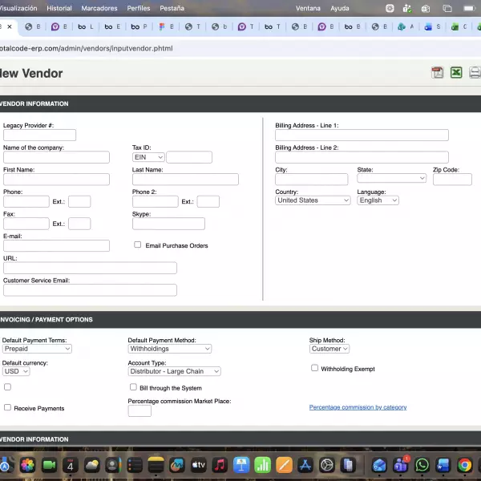Open the State dropdown
This screenshot has height=481, width=481.
pyautogui.click(x=391, y=178)
